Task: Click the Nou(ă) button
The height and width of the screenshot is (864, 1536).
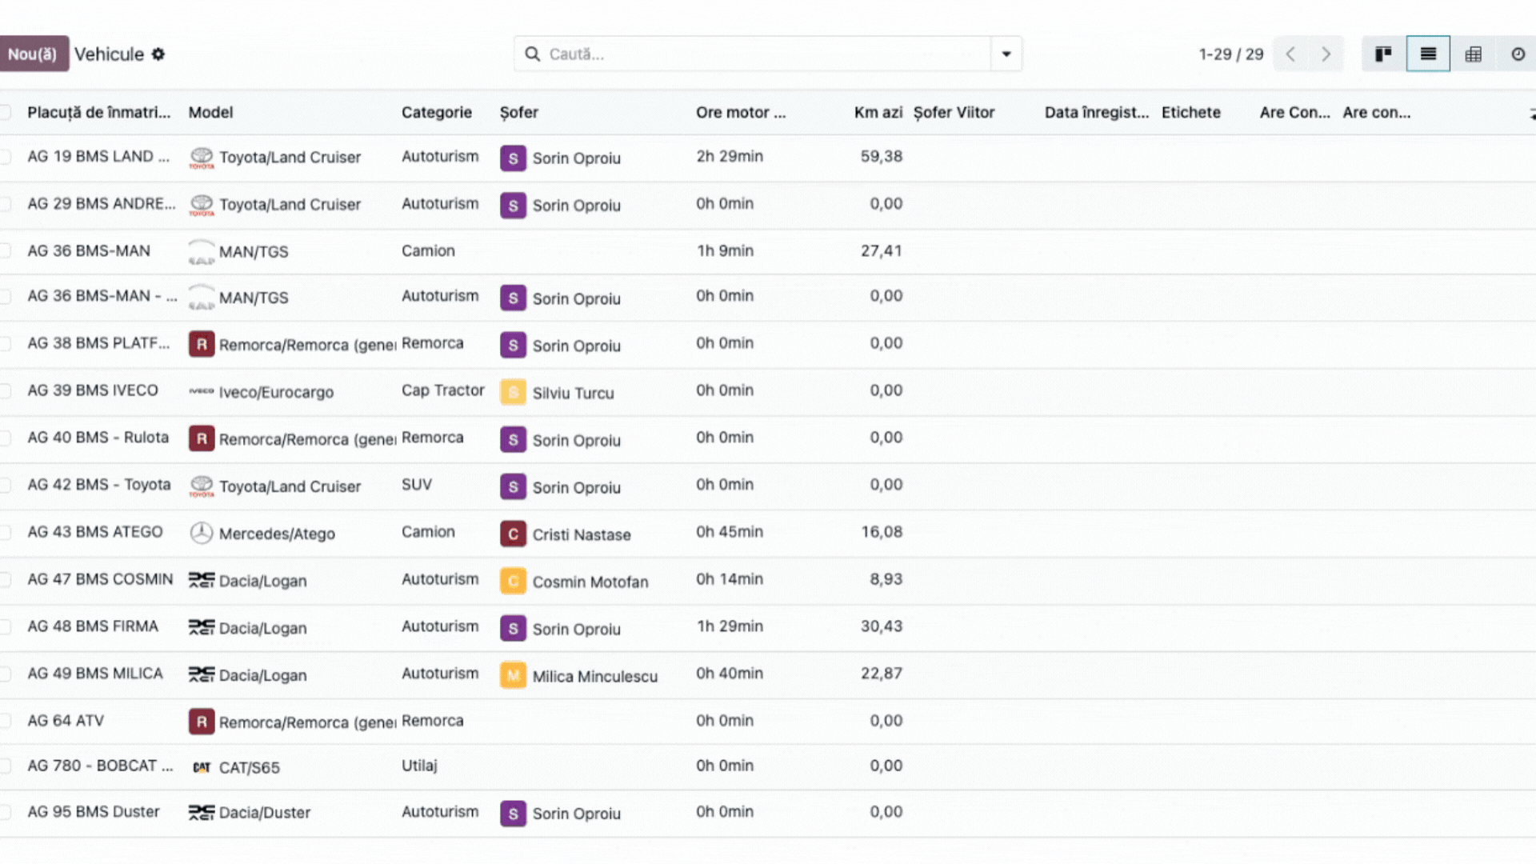Action: pyautogui.click(x=33, y=54)
